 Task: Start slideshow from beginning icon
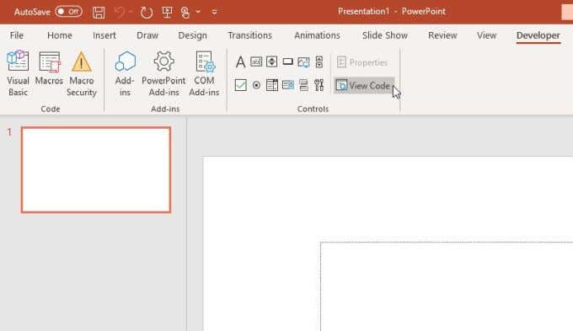(168, 12)
